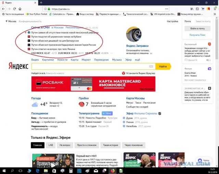Click the location arrow next to Москва
This screenshot has width=219, height=174.
click(6, 21)
